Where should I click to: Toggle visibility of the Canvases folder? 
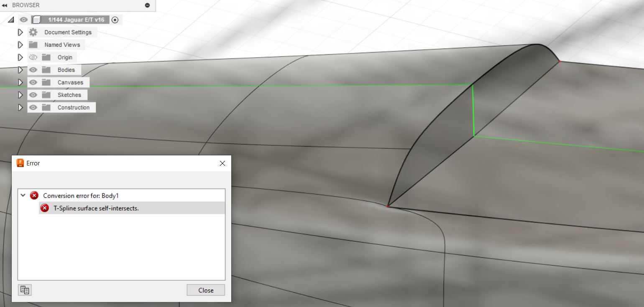click(x=33, y=82)
